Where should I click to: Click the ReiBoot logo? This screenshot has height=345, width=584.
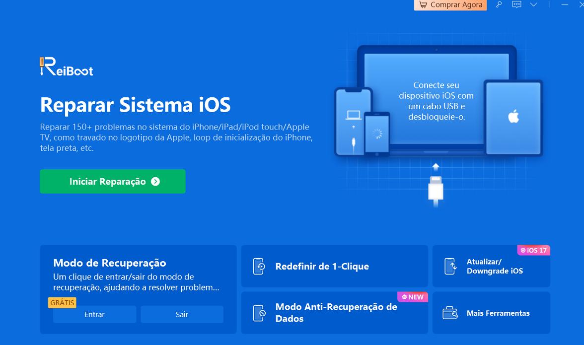coord(67,67)
